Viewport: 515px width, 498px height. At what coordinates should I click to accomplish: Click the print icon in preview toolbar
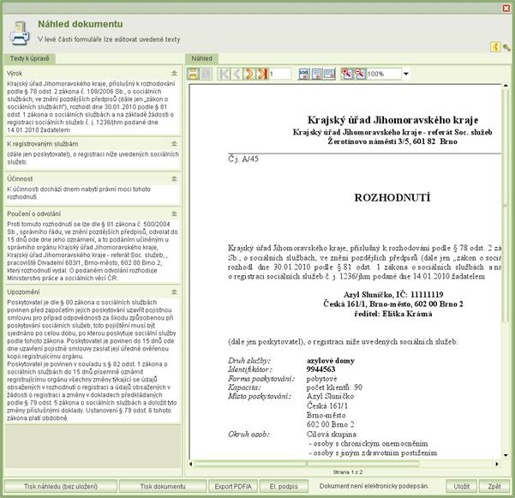click(193, 74)
